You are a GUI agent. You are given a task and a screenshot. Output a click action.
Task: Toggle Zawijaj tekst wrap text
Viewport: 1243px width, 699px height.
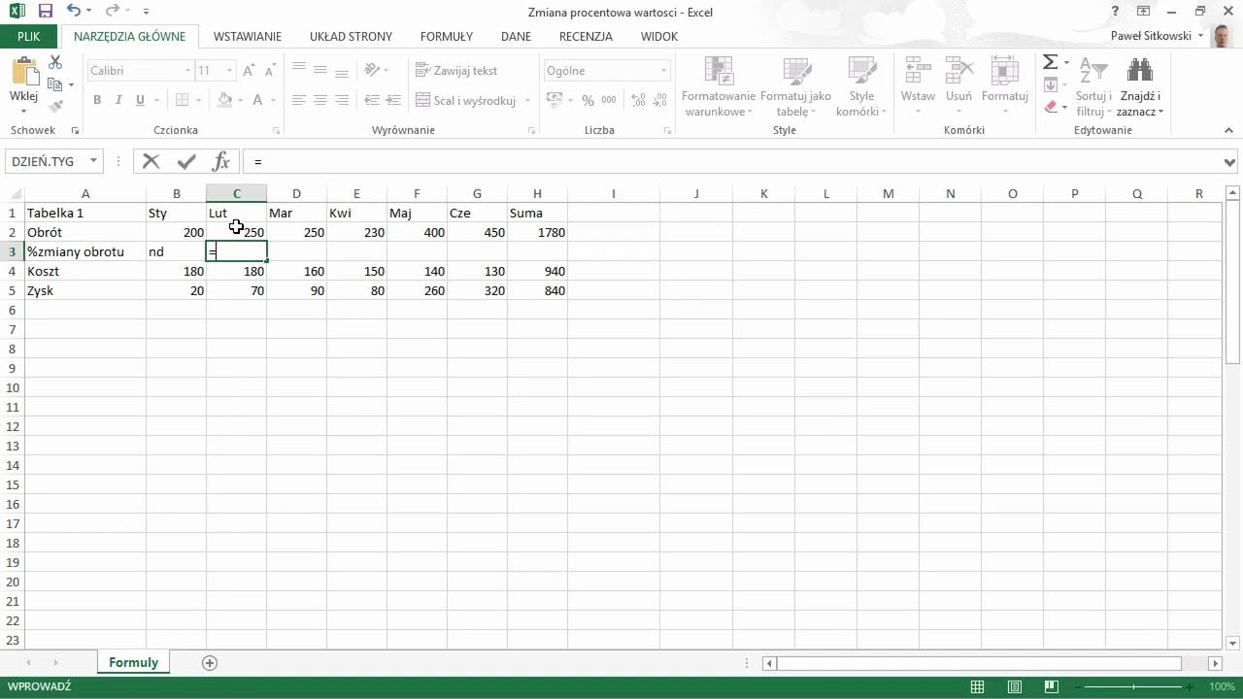(x=456, y=71)
